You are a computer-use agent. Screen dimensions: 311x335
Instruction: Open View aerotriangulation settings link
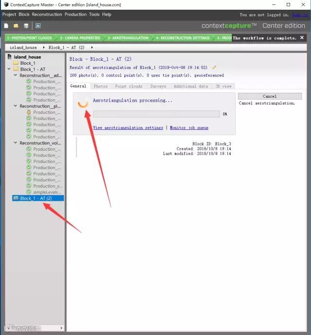tap(128, 127)
